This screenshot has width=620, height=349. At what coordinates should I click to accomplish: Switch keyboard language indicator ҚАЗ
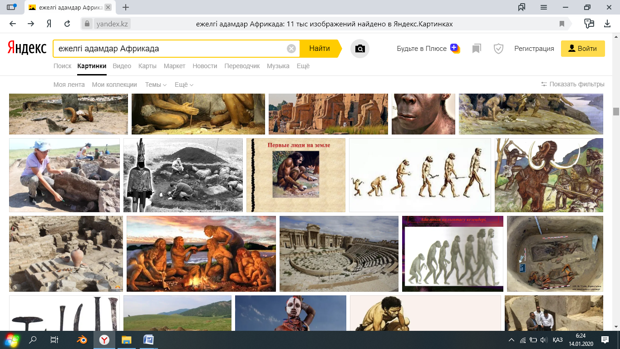click(x=558, y=340)
